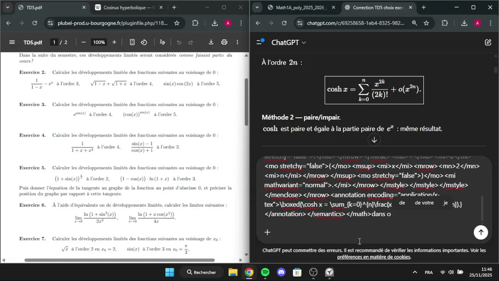Screen dimensions: 499x281
Task: Start a new ChatGPT chat
Action: (x=488, y=42)
